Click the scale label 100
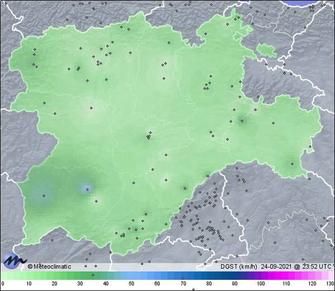335x291 pixels. coord(261,284)
